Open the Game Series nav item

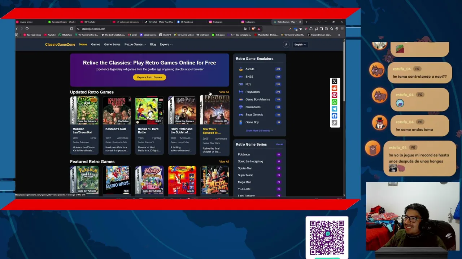click(112, 45)
